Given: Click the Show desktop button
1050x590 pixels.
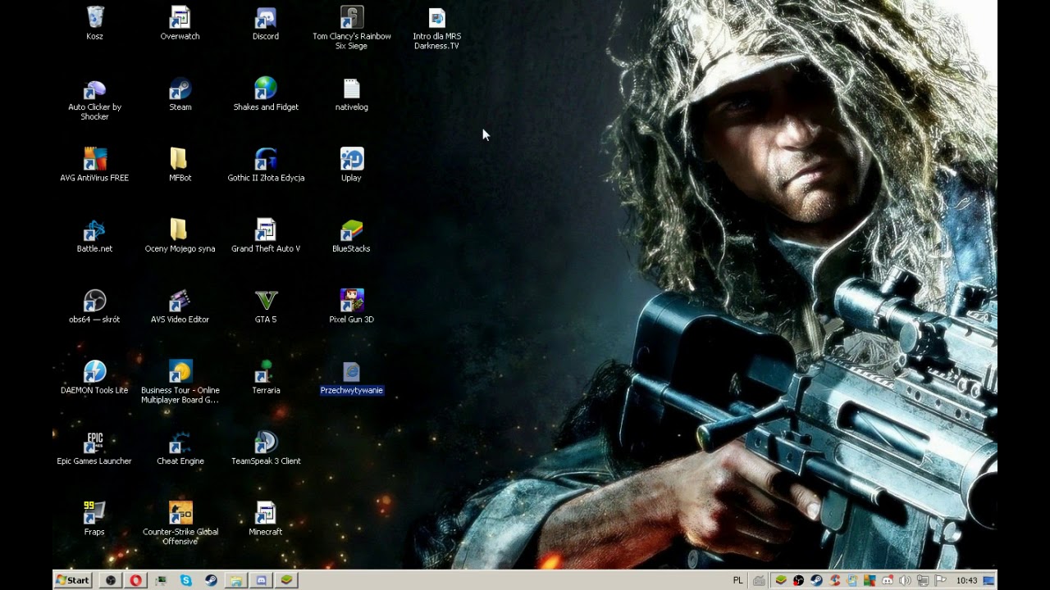Looking at the screenshot, I should pyautogui.click(x=988, y=580).
